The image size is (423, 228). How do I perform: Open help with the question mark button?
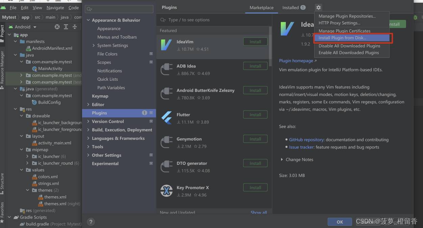pyautogui.click(x=91, y=222)
